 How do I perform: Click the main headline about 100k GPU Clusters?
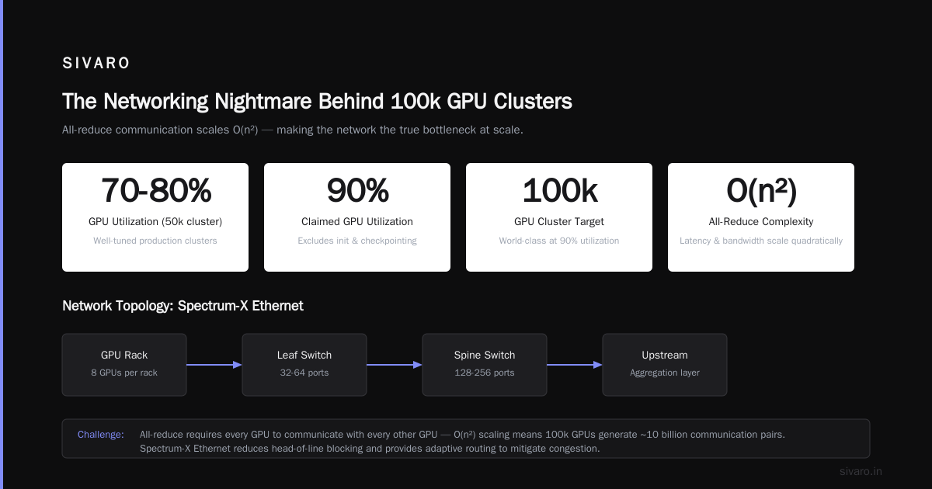[317, 102]
